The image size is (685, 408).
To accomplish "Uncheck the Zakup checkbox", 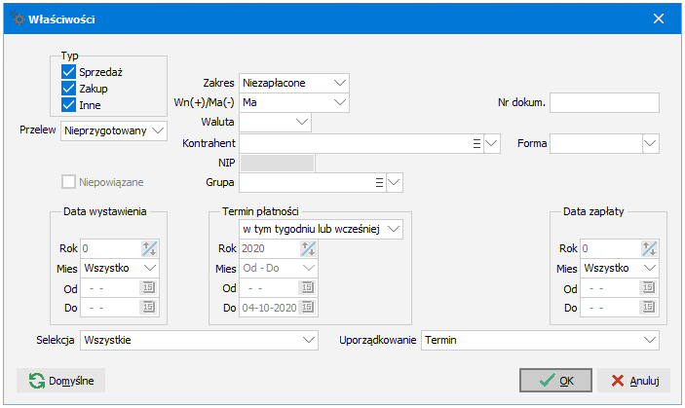I will coord(68,89).
